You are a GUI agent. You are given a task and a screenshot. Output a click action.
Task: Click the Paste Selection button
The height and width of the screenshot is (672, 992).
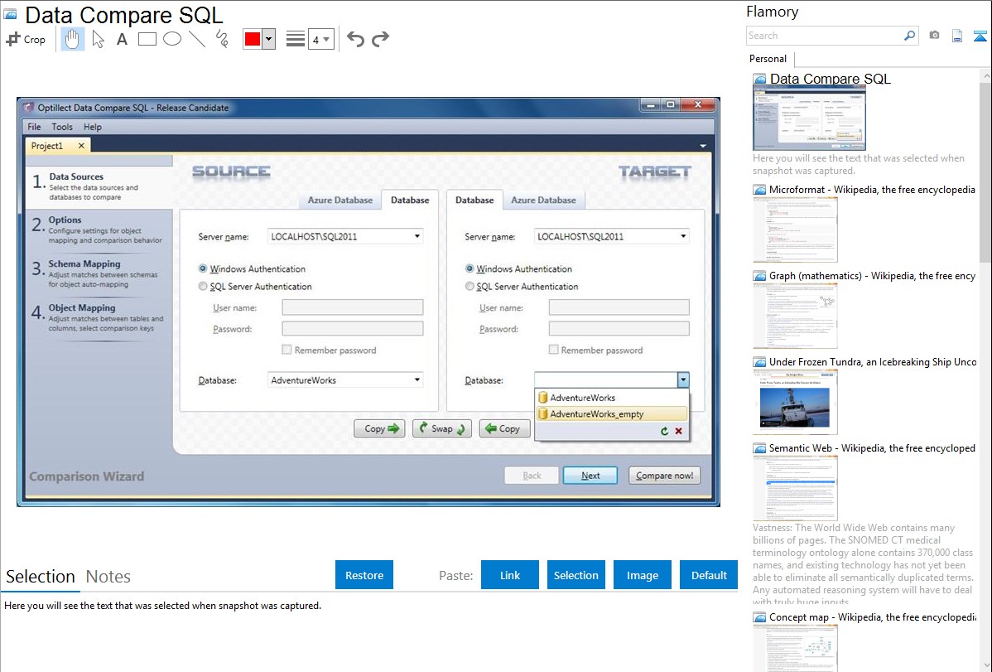pyautogui.click(x=575, y=575)
